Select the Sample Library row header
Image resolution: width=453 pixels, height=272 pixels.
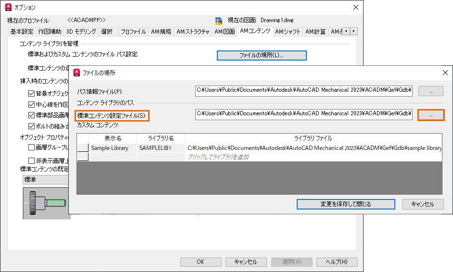(x=83, y=148)
